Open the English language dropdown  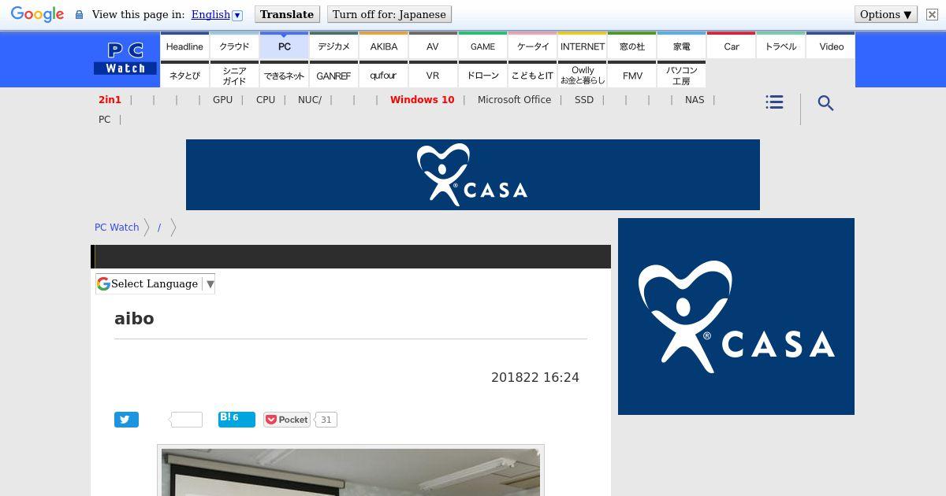point(216,14)
